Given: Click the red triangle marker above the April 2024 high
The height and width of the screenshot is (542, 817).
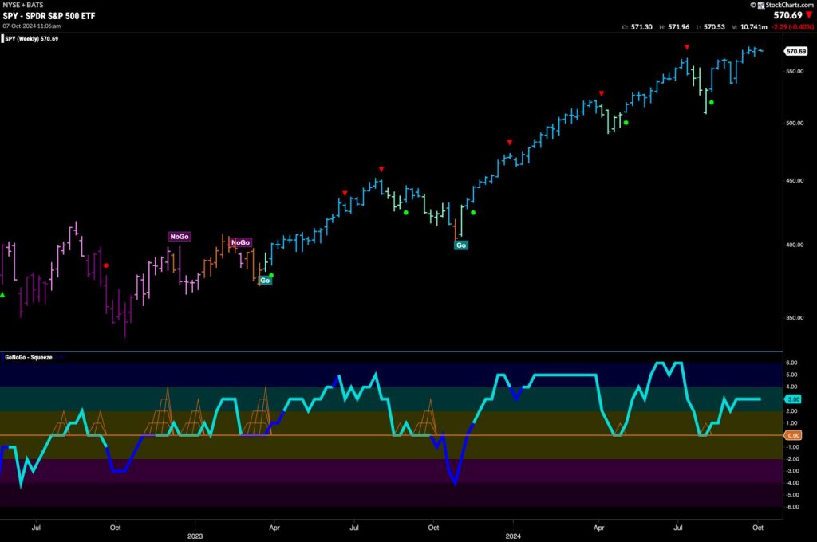Looking at the screenshot, I should click(x=602, y=93).
